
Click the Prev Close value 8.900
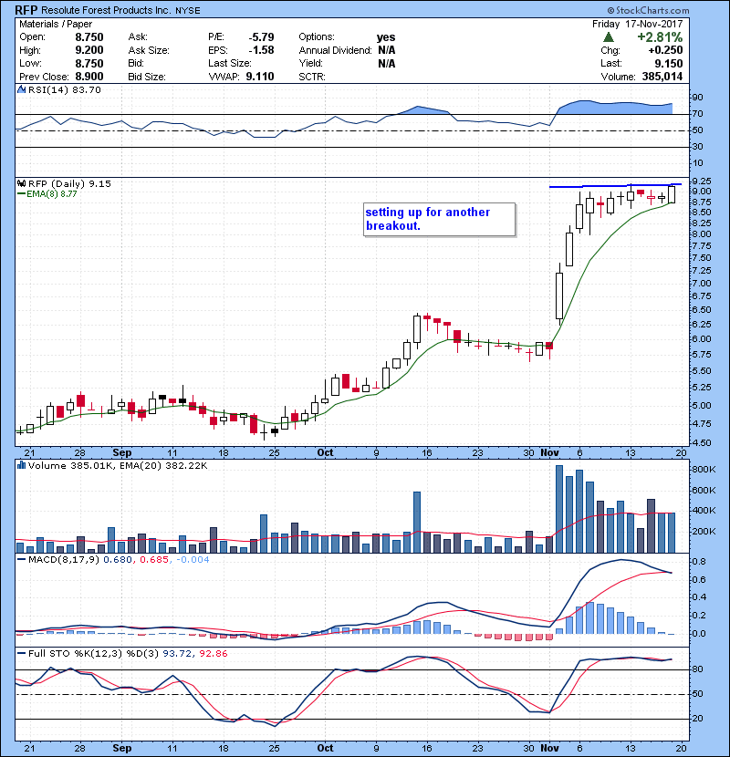(x=89, y=77)
